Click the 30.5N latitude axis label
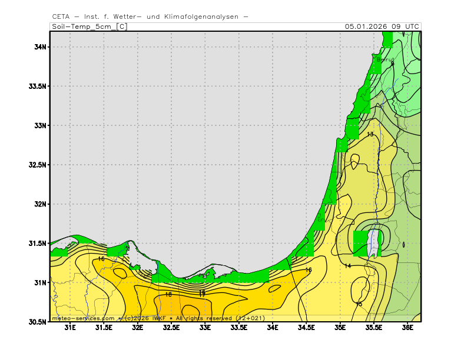The width and height of the screenshot is (471, 353). pos(37,322)
